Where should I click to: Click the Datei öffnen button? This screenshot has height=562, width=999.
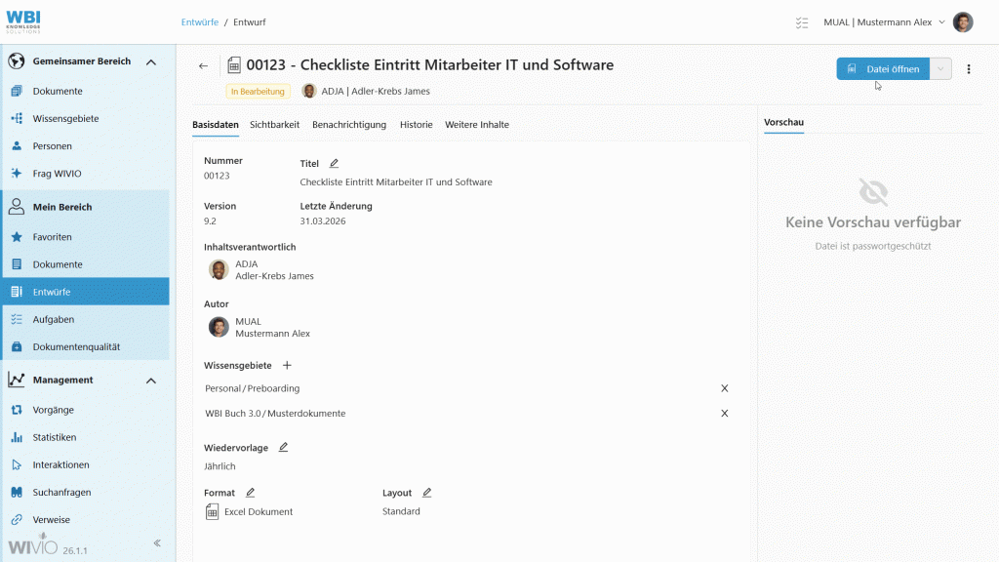pos(885,68)
